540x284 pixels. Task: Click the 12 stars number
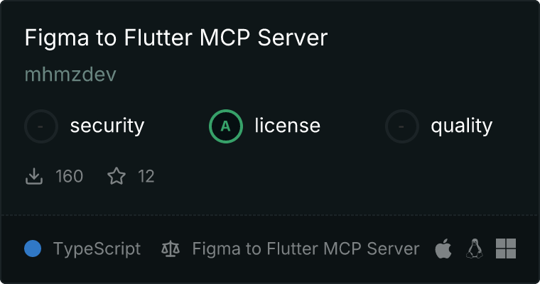(x=146, y=176)
